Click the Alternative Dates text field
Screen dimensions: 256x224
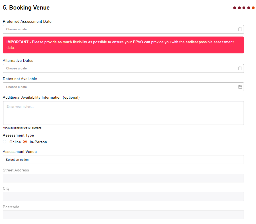[x=118, y=68]
